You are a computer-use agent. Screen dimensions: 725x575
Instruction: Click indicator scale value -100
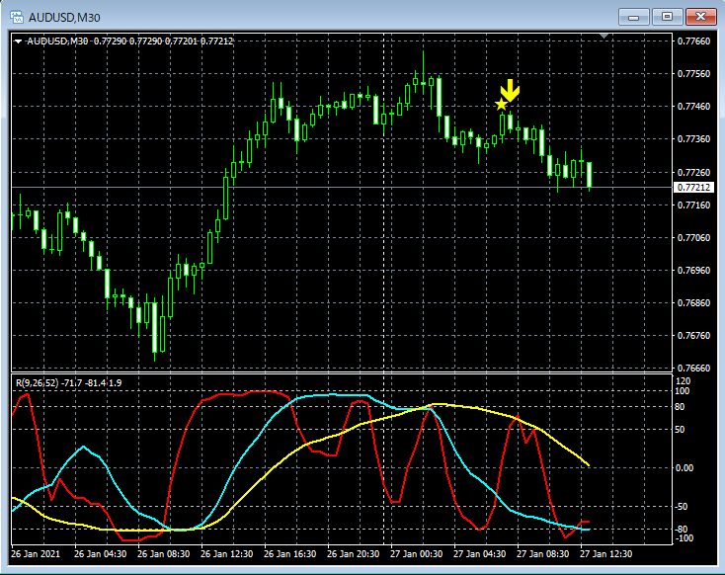(685, 538)
